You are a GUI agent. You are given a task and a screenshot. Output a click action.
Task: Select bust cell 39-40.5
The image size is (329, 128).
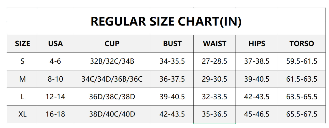pyautogui.click(x=172, y=97)
